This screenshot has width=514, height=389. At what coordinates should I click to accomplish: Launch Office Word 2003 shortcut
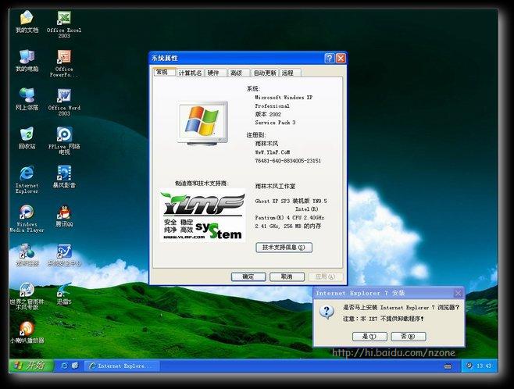click(64, 102)
